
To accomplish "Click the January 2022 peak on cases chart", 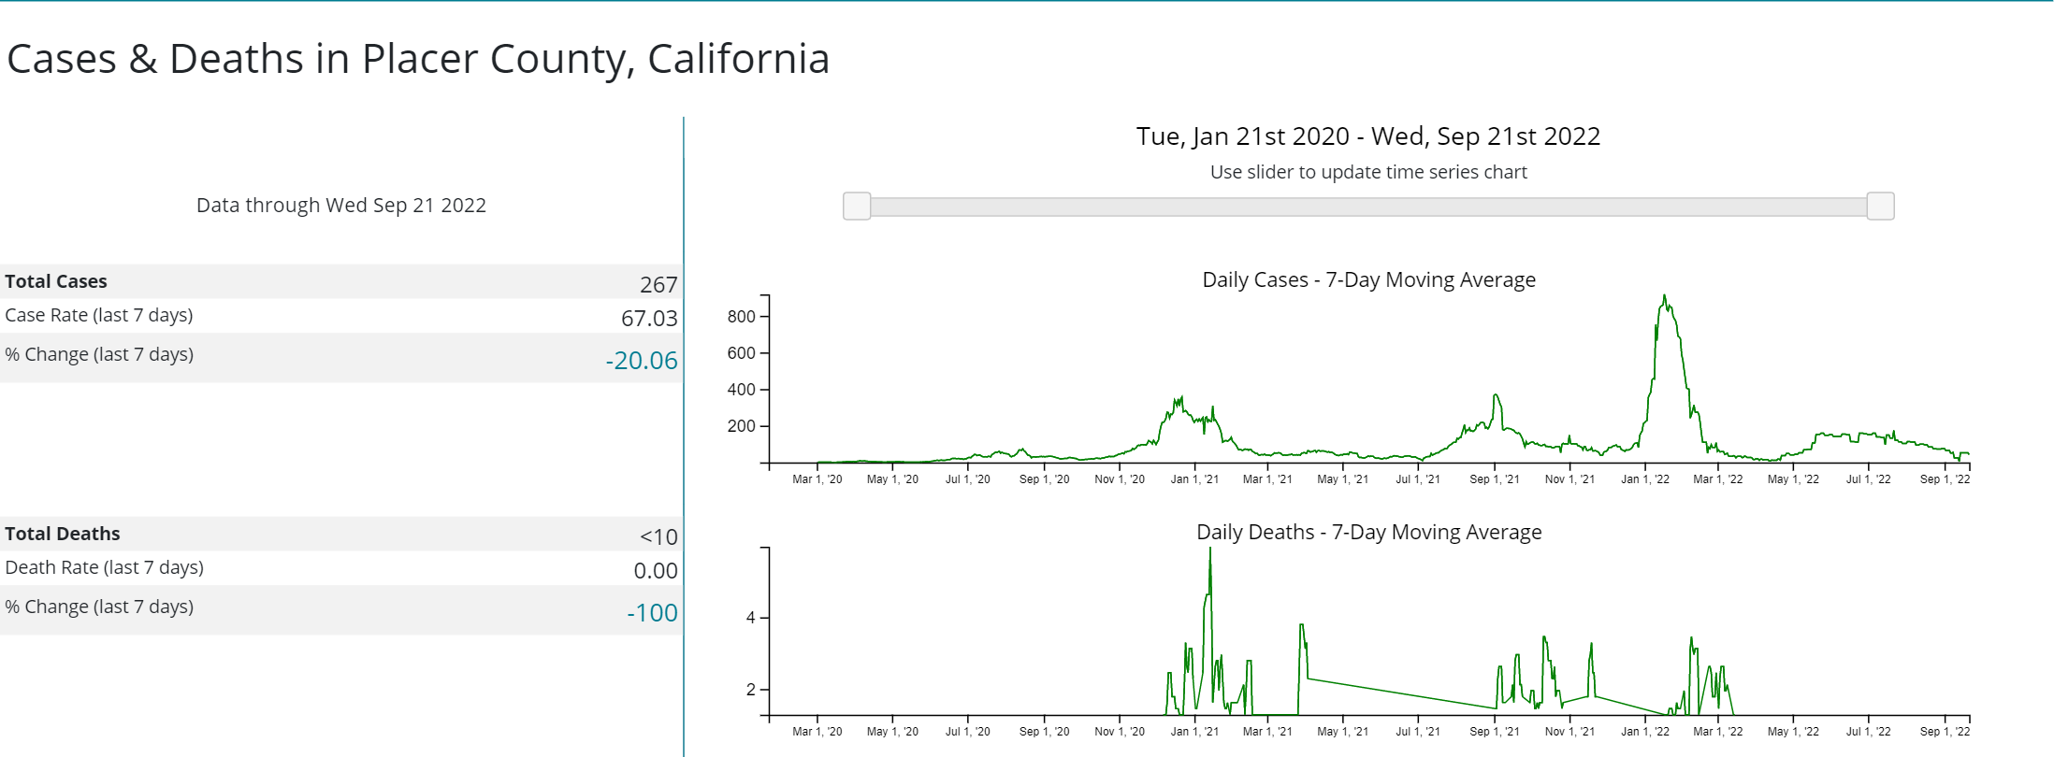I will [1664, 297].
